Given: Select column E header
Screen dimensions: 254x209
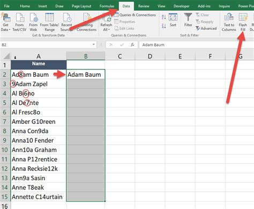Looking at the screenshot, I should tap(180, 56).
